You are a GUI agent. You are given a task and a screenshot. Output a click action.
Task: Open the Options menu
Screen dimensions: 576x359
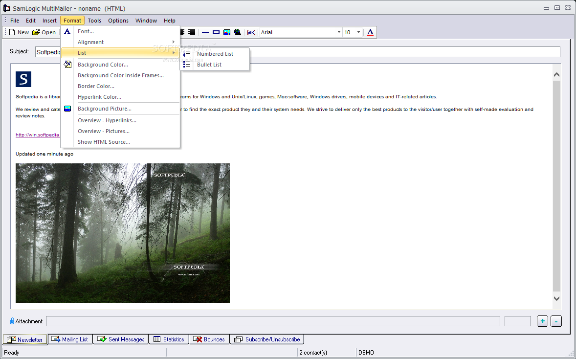pyautogui.click(x=118, y=21)
